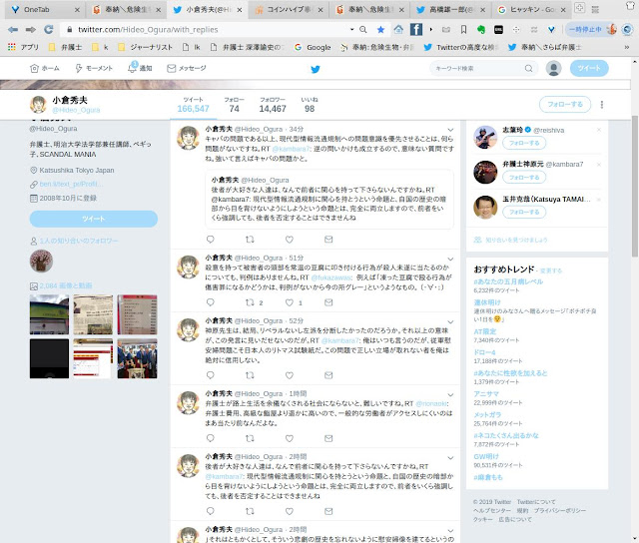The height and width of the screenshot is (543, 639).
Task: Click the search magnifier in Twitter search box
Action: [x=528, y=69]
